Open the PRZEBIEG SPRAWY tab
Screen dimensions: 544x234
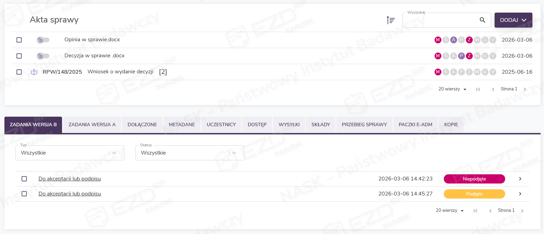[x=364, y=125]
